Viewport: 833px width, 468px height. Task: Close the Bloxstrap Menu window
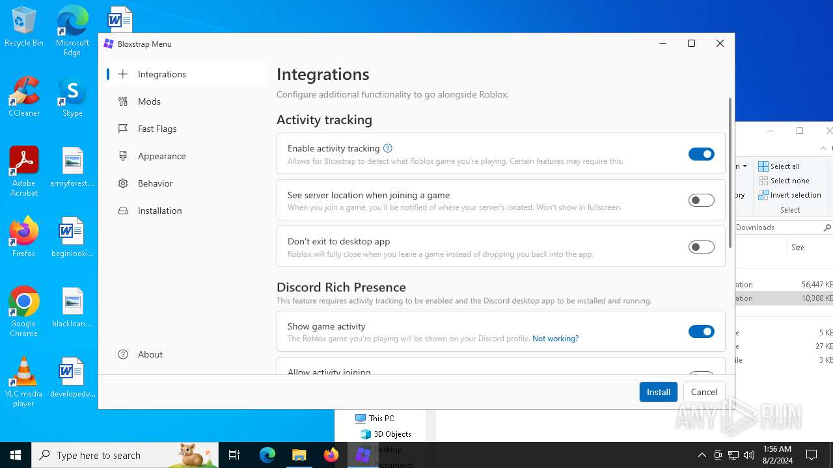click(720, 44)
